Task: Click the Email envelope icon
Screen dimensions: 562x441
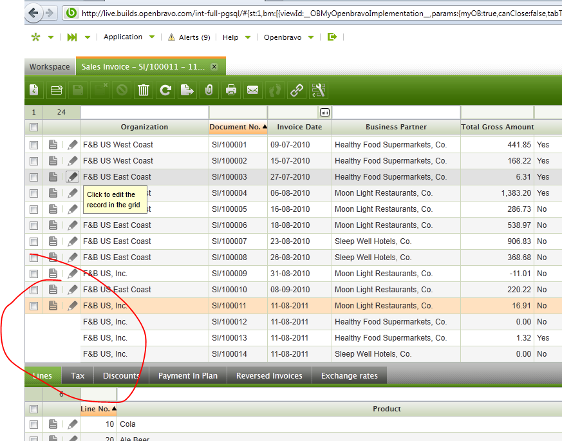Action: click(x=253, y=91)
